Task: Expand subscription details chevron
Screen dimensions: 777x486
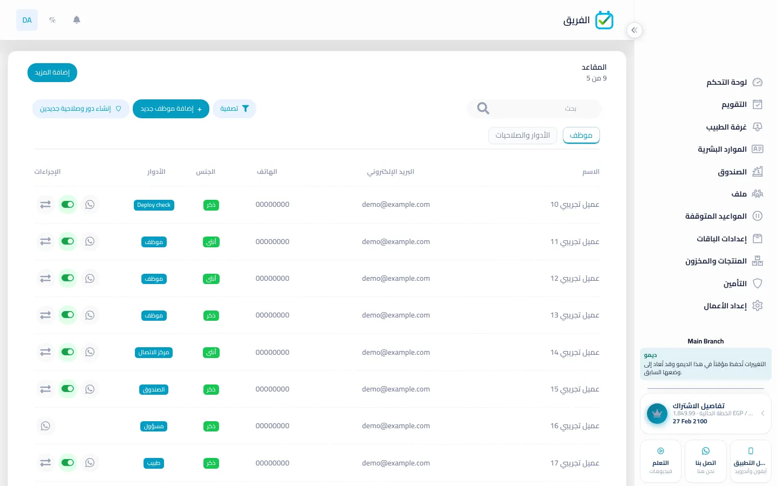Action: (763, 414)
